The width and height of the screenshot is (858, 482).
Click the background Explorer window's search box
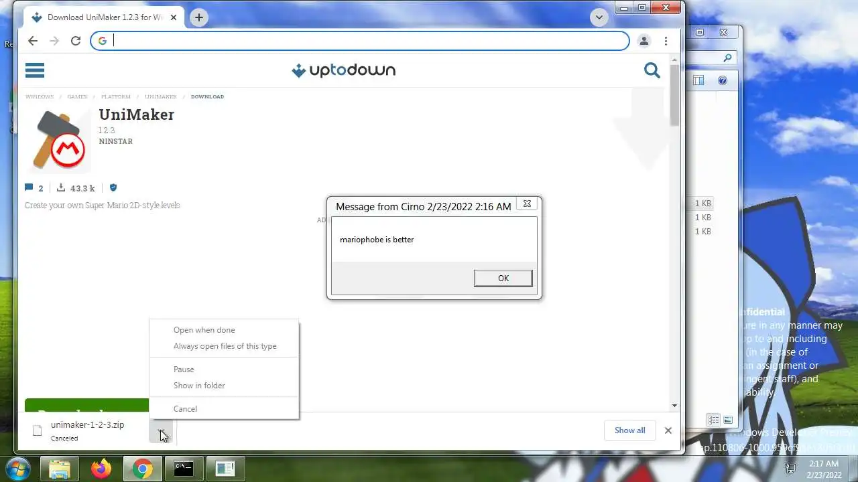[x=712, y=58]
